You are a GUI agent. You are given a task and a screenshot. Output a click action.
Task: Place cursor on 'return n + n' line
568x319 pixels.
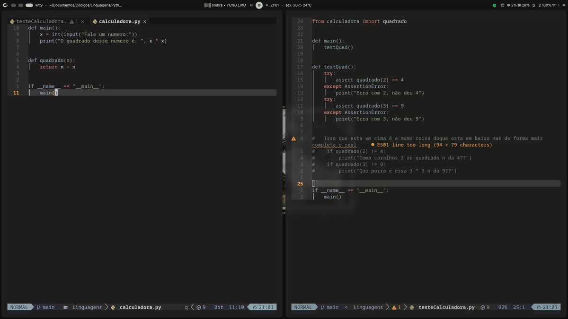(x=57, y=67)
